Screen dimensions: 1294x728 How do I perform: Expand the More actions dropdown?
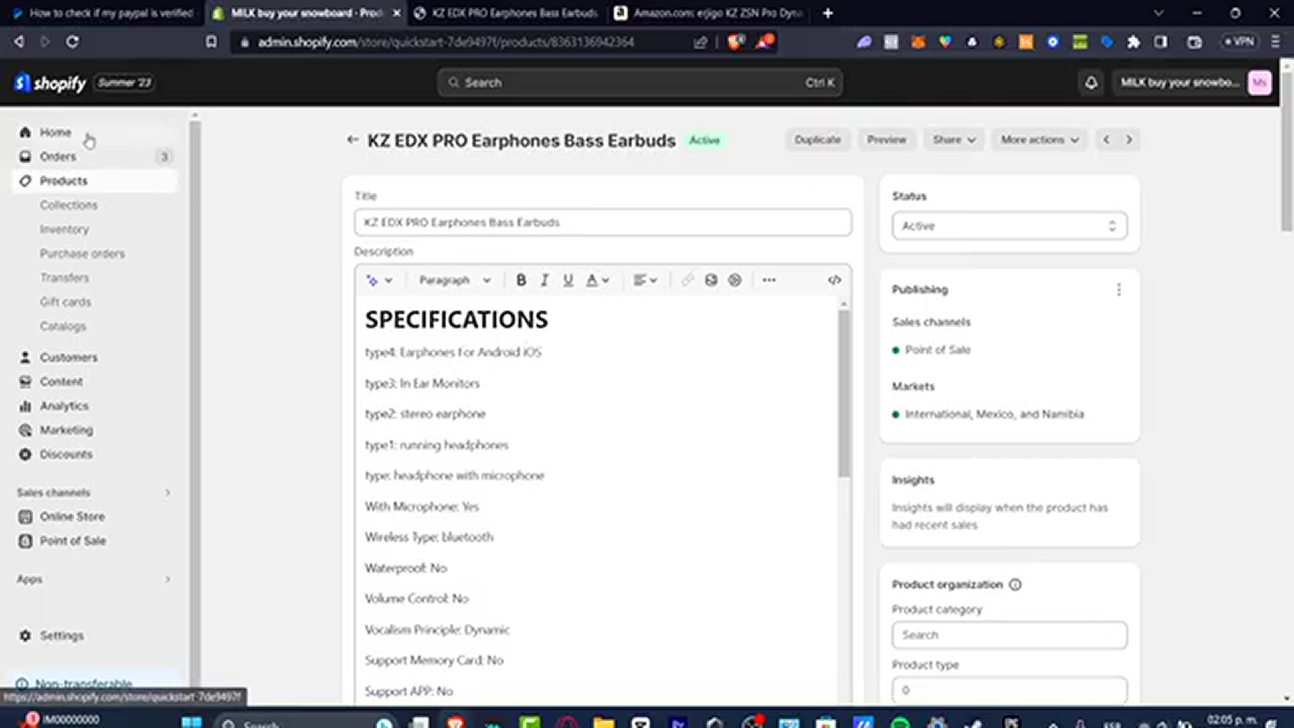point(1039,140)
